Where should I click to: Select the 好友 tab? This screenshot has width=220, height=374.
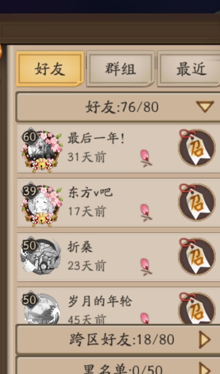[x=50, y=69]
